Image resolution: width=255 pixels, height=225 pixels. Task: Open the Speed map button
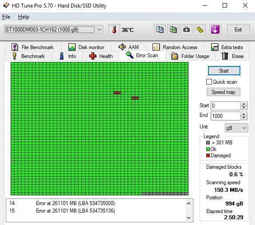223,92
